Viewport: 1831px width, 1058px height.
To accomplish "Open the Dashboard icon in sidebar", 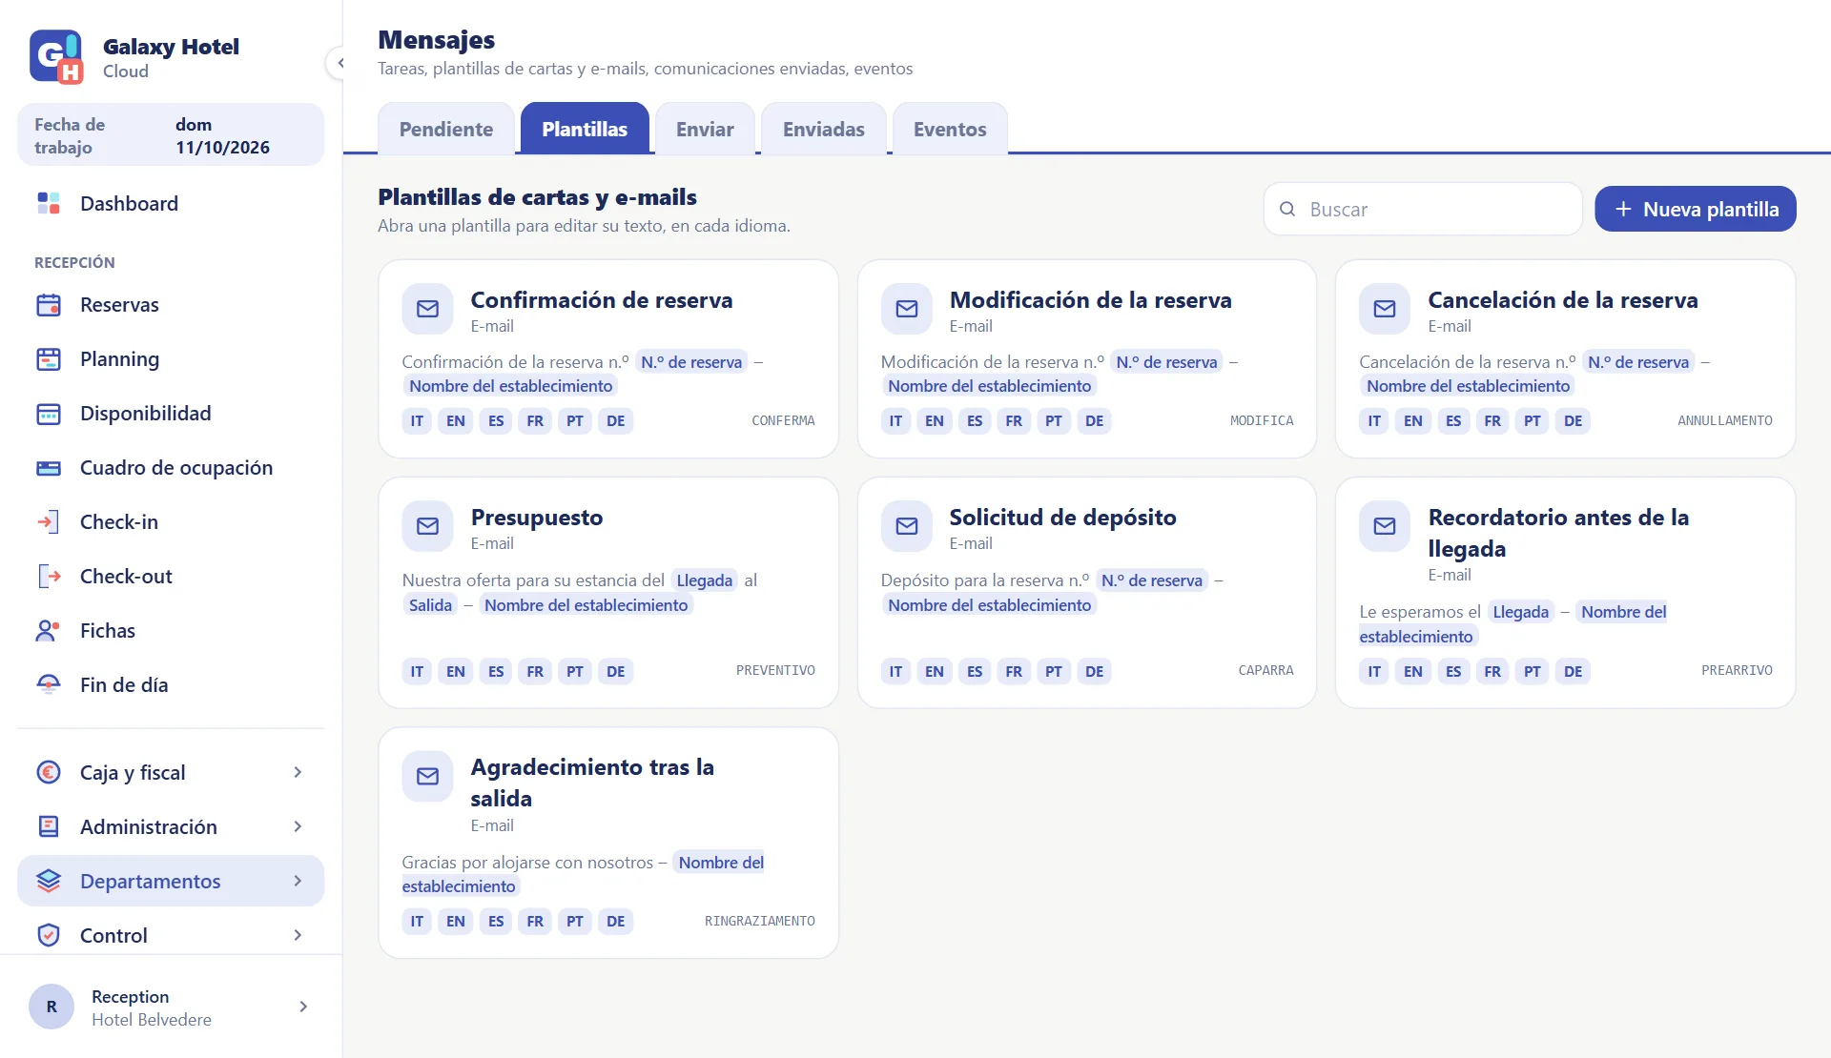I will tap(49, 203).
